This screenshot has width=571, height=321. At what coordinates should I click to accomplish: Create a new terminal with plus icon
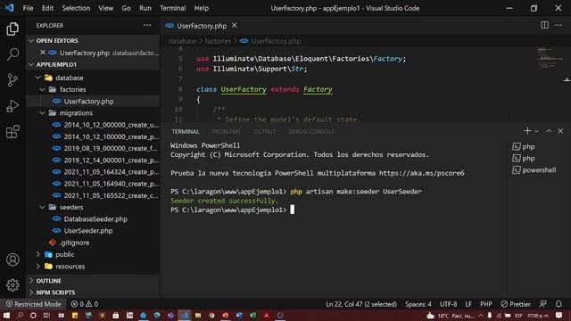(527, 131)
